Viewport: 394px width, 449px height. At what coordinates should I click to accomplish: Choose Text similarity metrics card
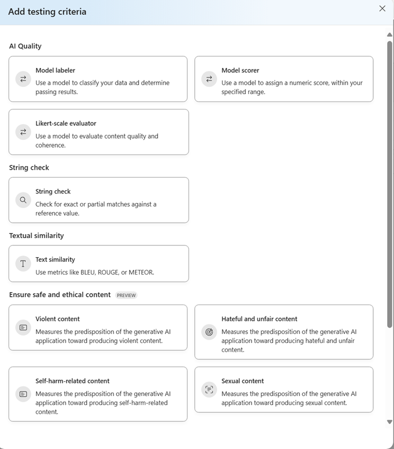(99, 263)
